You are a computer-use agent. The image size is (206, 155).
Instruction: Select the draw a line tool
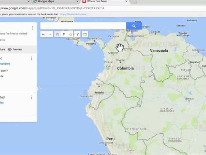[70, 35]
